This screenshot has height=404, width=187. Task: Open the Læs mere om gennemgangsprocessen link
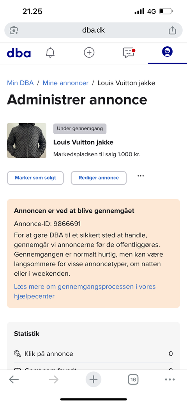point(85,291)
